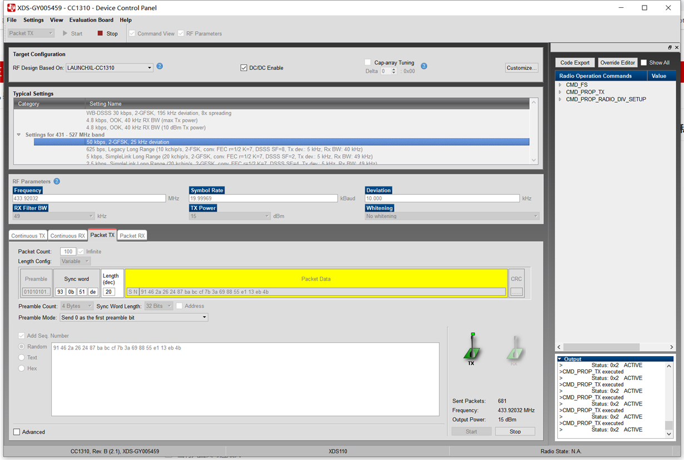
Task: Select the Random data radio button
Action: [x=22, y=347]
